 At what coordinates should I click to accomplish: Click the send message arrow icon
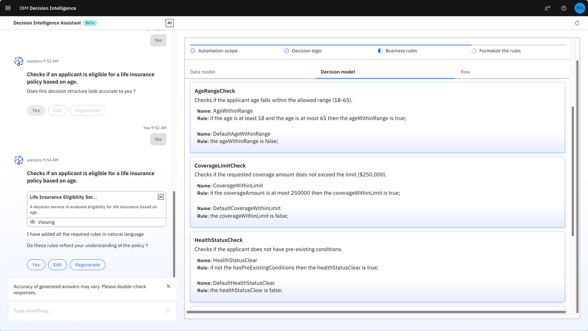coord(168,311)
